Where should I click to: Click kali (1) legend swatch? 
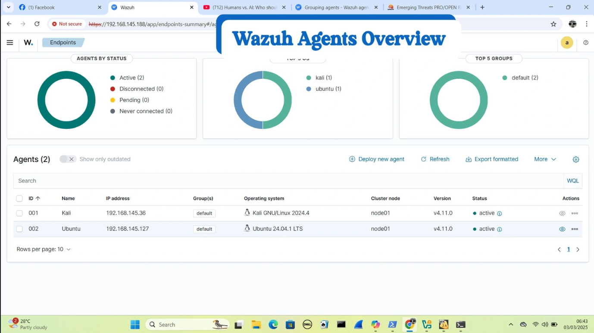tap(309, 78)
